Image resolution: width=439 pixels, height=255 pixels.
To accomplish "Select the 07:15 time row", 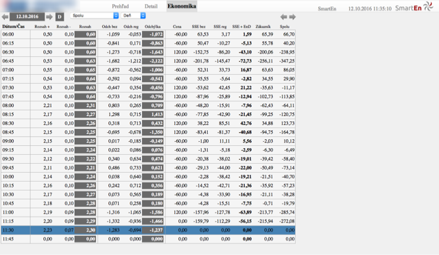I will 148,79.
